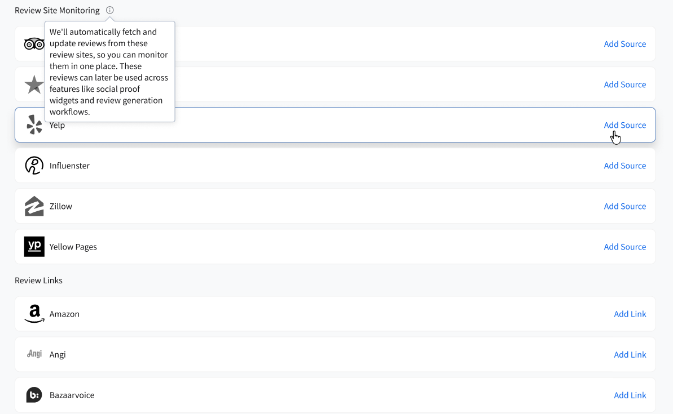Click the Yelp burst logo
The width and height of the screenshot is (673, 414).
[x=34, y=124]
